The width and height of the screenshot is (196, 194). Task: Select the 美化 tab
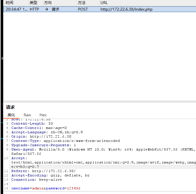(11, 115)
